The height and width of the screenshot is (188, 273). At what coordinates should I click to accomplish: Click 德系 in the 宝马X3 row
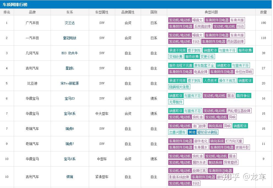click(x=154, y=98)
